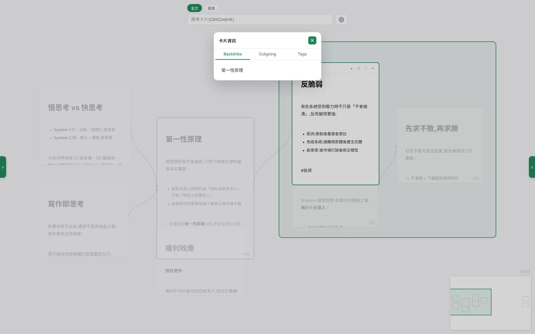Click the Graham 投資哲學 card text
The width and height of the screenshot is (535, 334).
(335, 204)
